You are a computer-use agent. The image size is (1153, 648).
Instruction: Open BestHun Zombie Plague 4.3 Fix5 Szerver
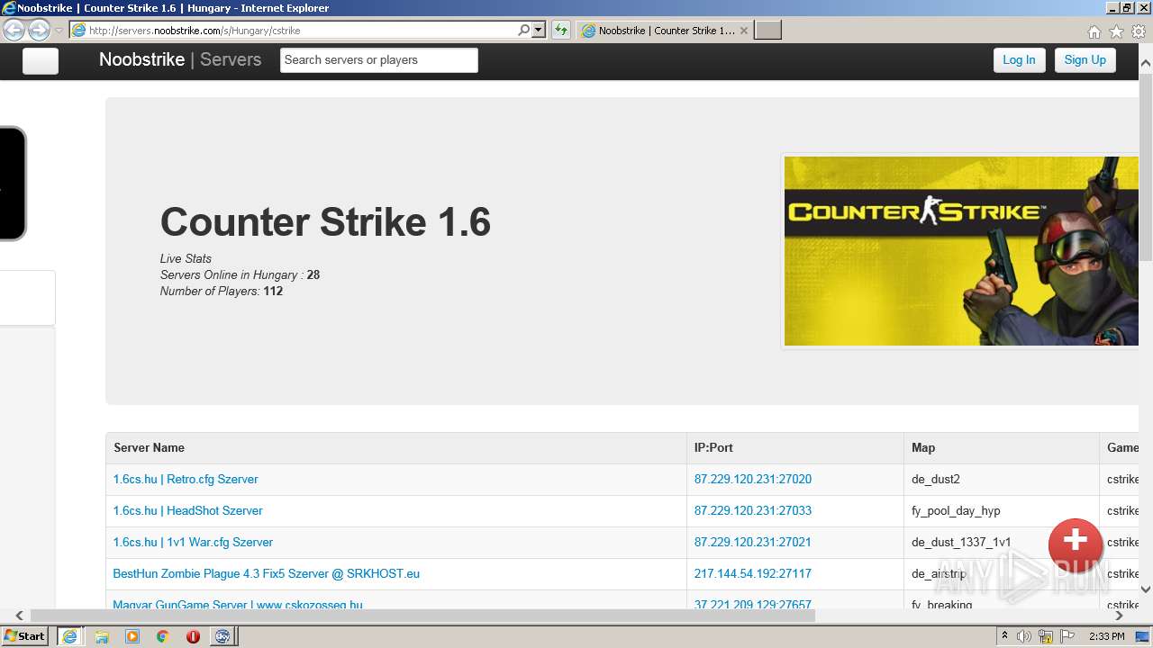(x=266, y=574)
